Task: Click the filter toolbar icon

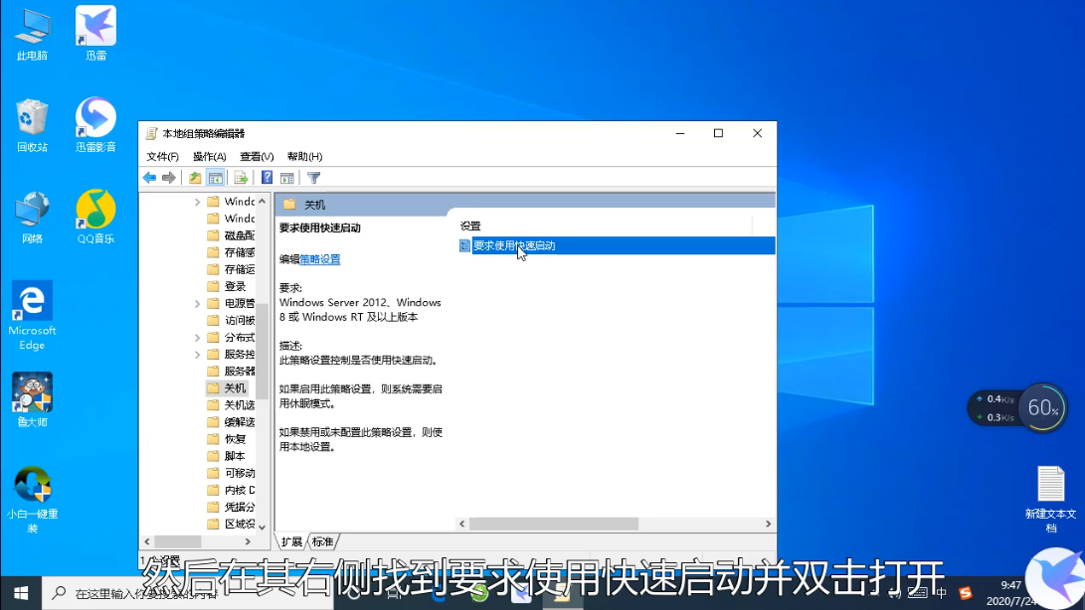Action: (x=313, y=177)
